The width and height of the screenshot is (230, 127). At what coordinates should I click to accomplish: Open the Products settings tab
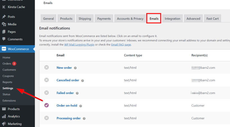tap(66, 19)
